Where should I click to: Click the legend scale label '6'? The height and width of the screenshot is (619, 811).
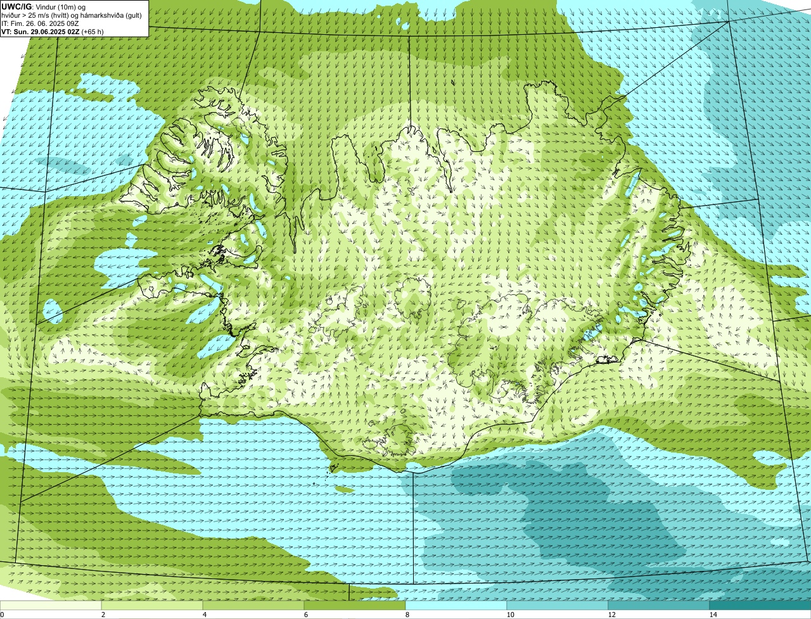click(305, 615)
